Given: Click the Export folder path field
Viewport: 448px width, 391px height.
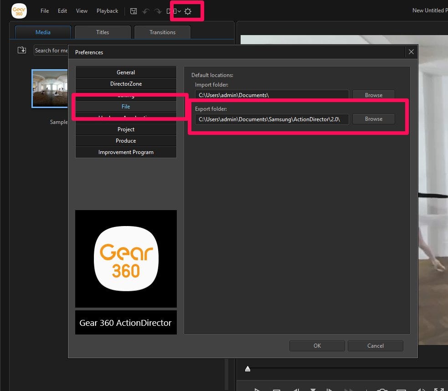Looking at the screenshot, I should 272,119.
